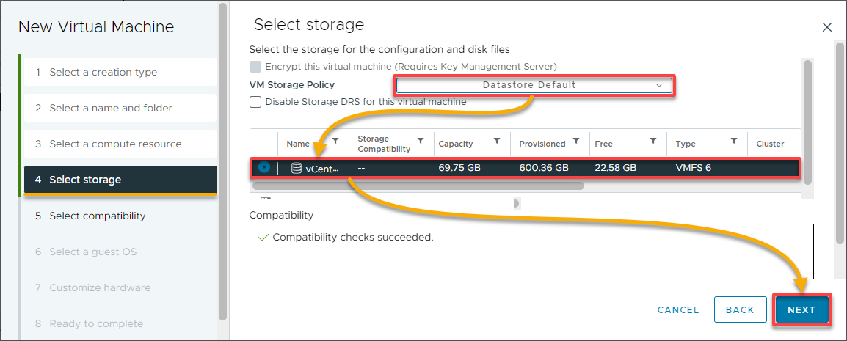The height and width of the screenshot is (341, 847).
Task: Close the New Virtual Machine dialog
Action: pos(826,28)
